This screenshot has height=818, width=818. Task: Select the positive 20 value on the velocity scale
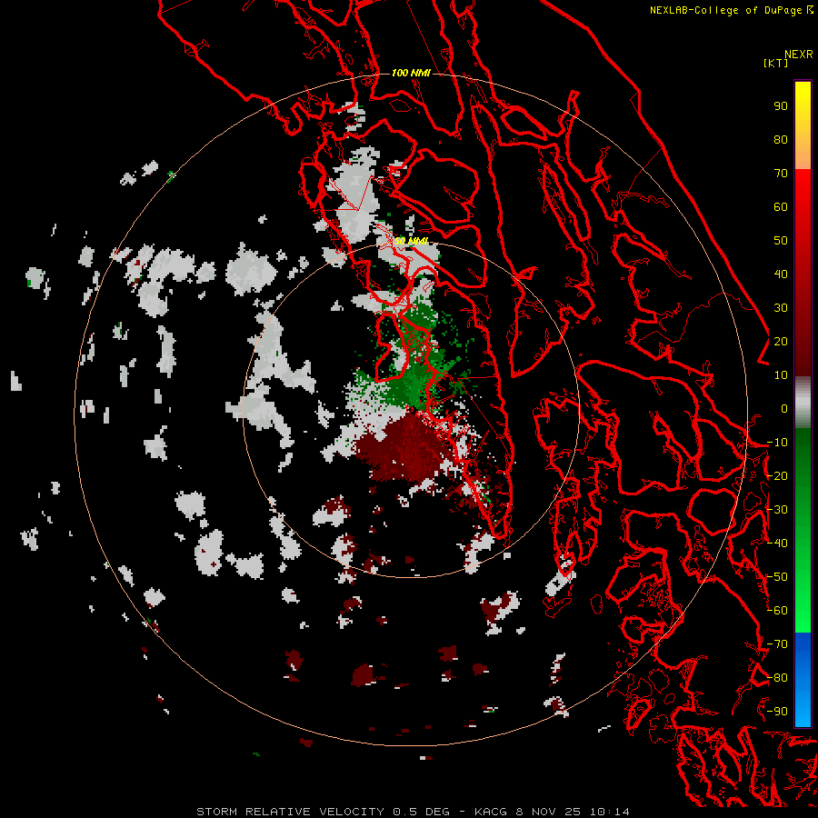(781, 341)
